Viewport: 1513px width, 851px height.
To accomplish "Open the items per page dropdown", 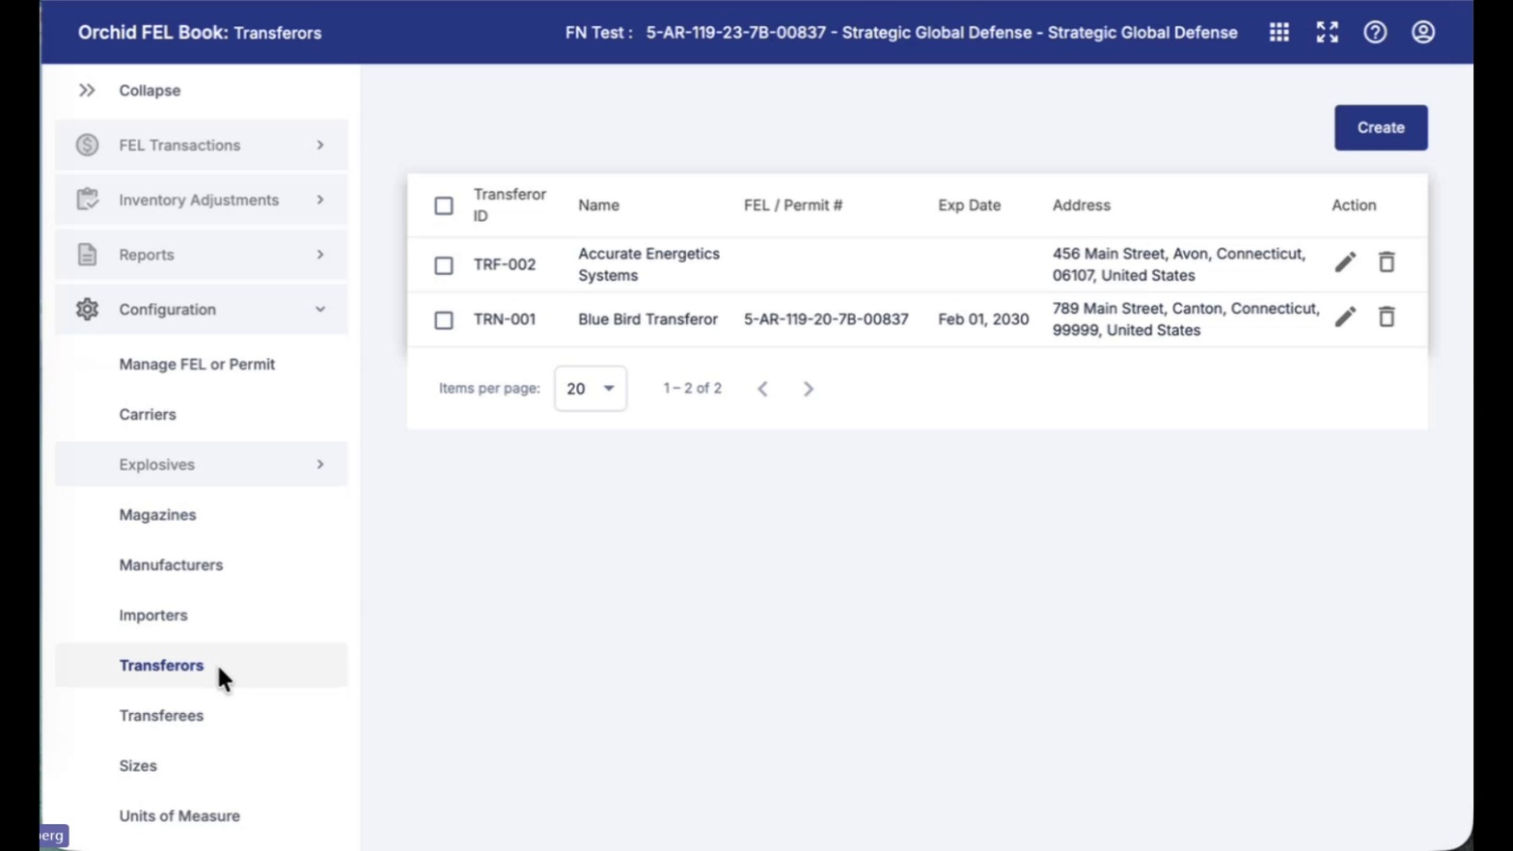I will [x=591, y=388].
